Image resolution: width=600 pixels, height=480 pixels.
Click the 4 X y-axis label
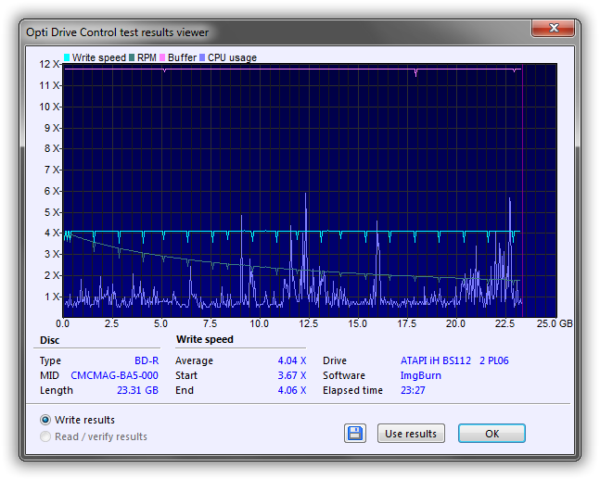pyautogui.click(x=53, y=233)
